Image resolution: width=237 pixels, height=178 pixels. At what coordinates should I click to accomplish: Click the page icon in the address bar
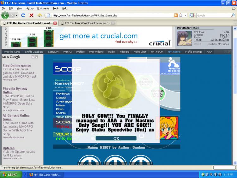click(48, 15)
